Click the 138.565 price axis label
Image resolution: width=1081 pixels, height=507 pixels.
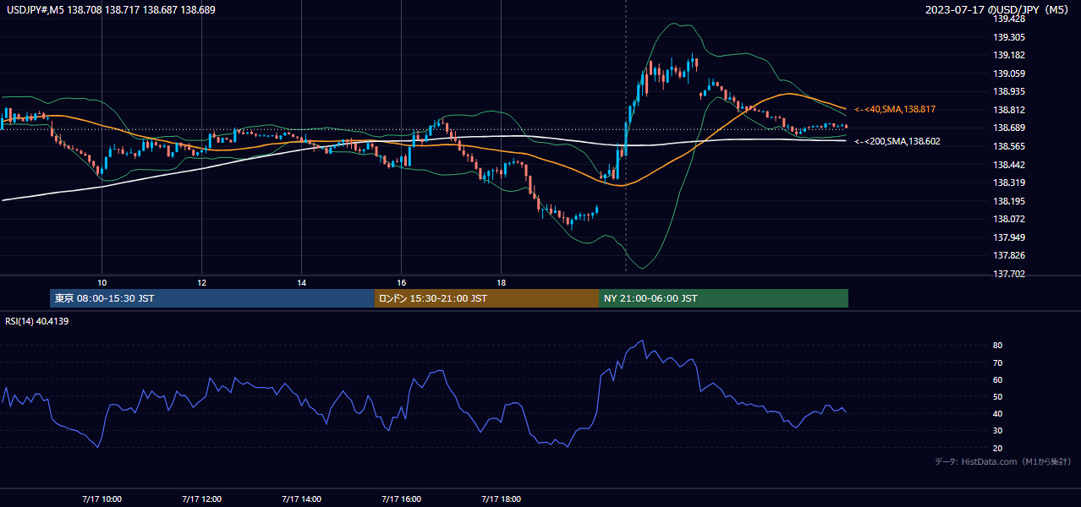pos(1009,146)
